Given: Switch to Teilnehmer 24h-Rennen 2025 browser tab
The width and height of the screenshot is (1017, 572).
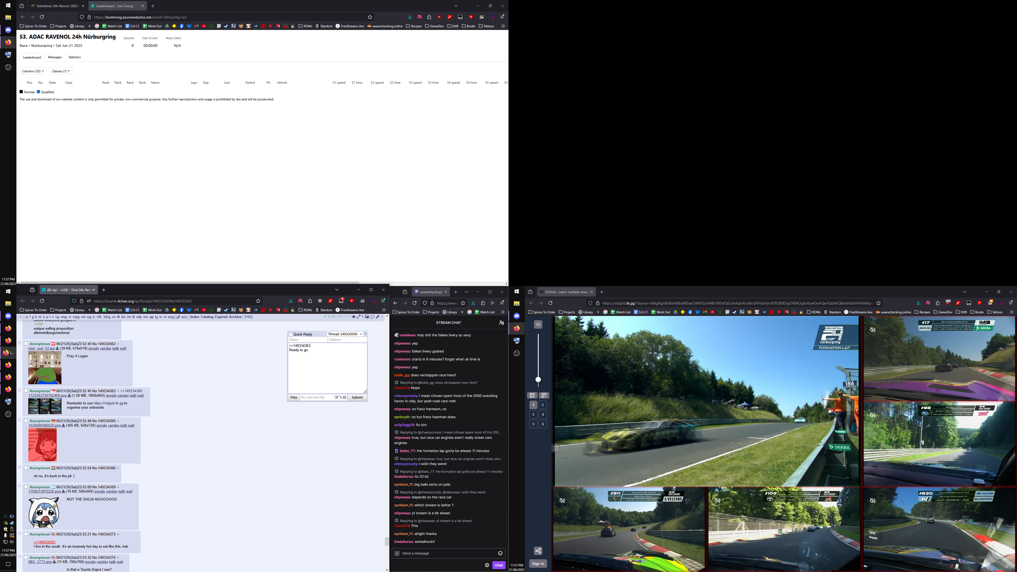Looking at the screenshot, I should pyautogui.click(x=58, y=6).
